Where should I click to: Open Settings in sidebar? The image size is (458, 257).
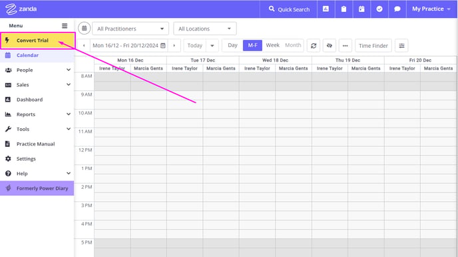click(x=37, y=159)
